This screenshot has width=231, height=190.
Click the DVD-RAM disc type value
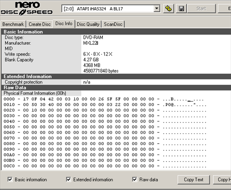[x=93, y=37]
